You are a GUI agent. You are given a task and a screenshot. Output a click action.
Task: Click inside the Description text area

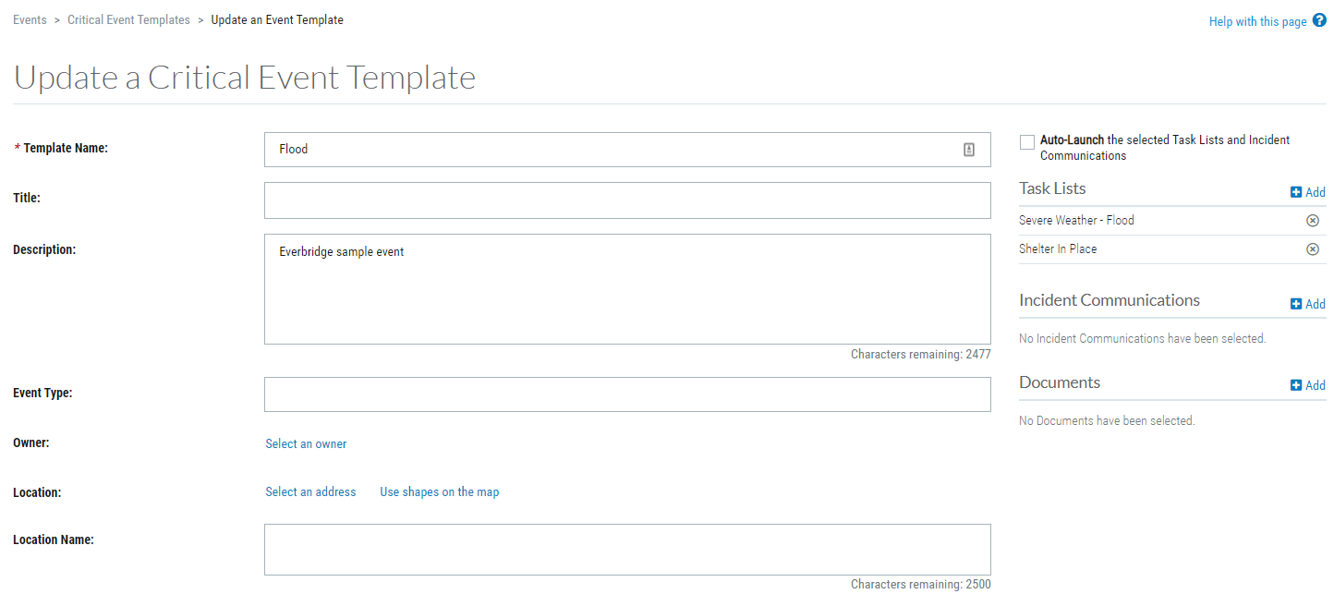(628, 289)
